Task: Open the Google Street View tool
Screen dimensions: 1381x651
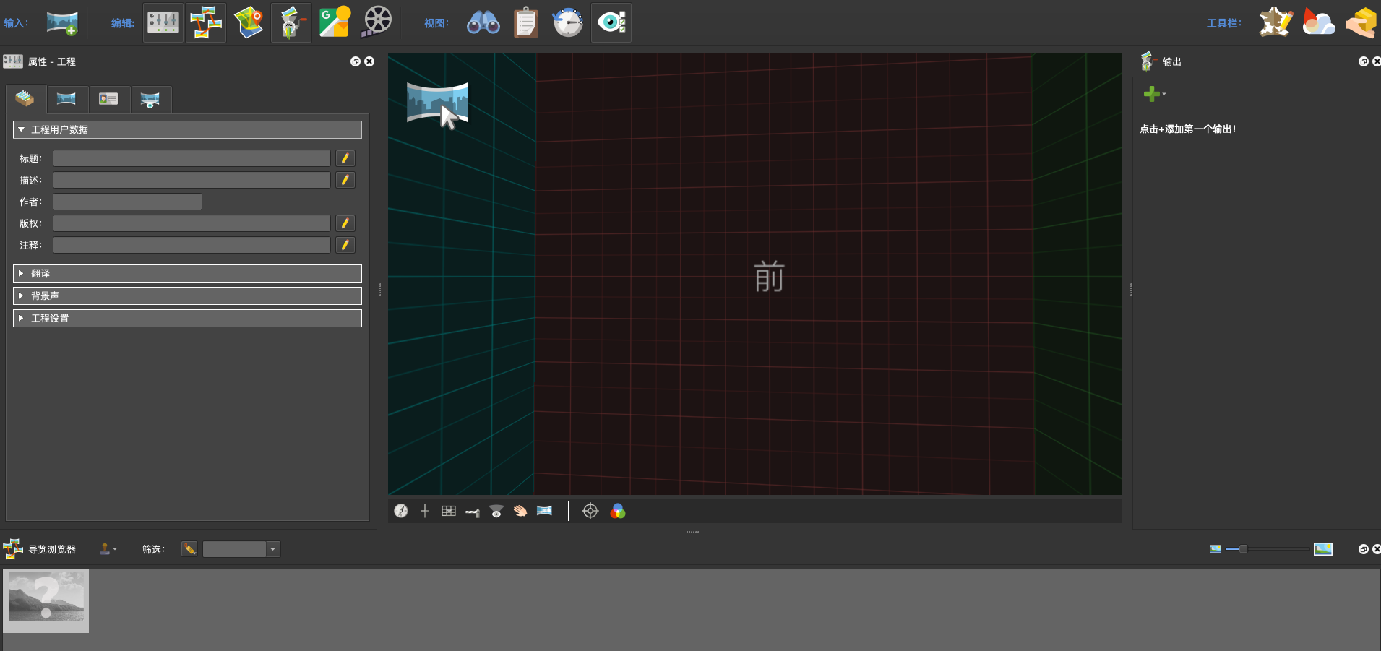Action: pos(335,22)
